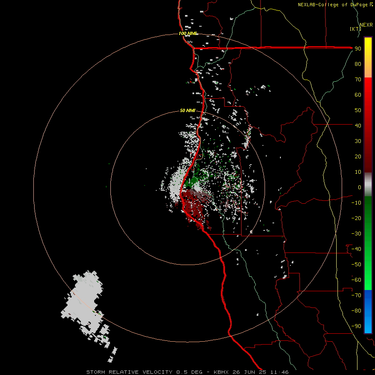
Task: Click the 10 value on velocity scale
Action: pos(358,172)
